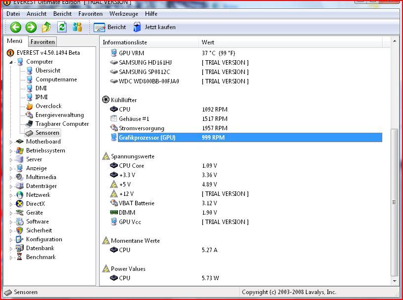This screenshot has height=300, width=403.
Task: Click the 5.73 W CPU power value
Action: (210, 278)
